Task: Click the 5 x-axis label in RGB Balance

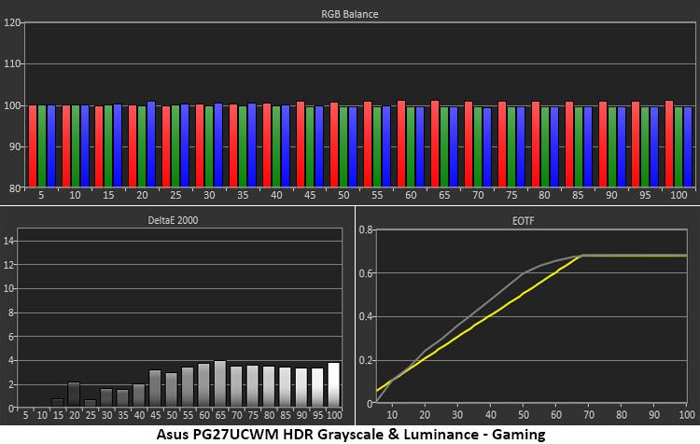Action: (x=41, y=195)
